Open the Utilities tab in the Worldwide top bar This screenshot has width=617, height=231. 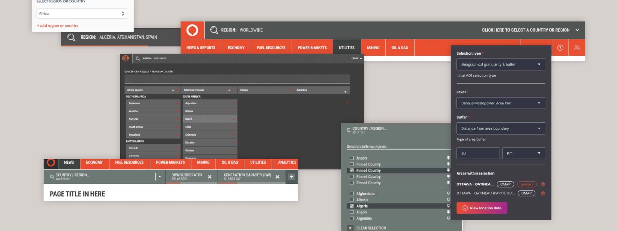click(x=347, y=48)
